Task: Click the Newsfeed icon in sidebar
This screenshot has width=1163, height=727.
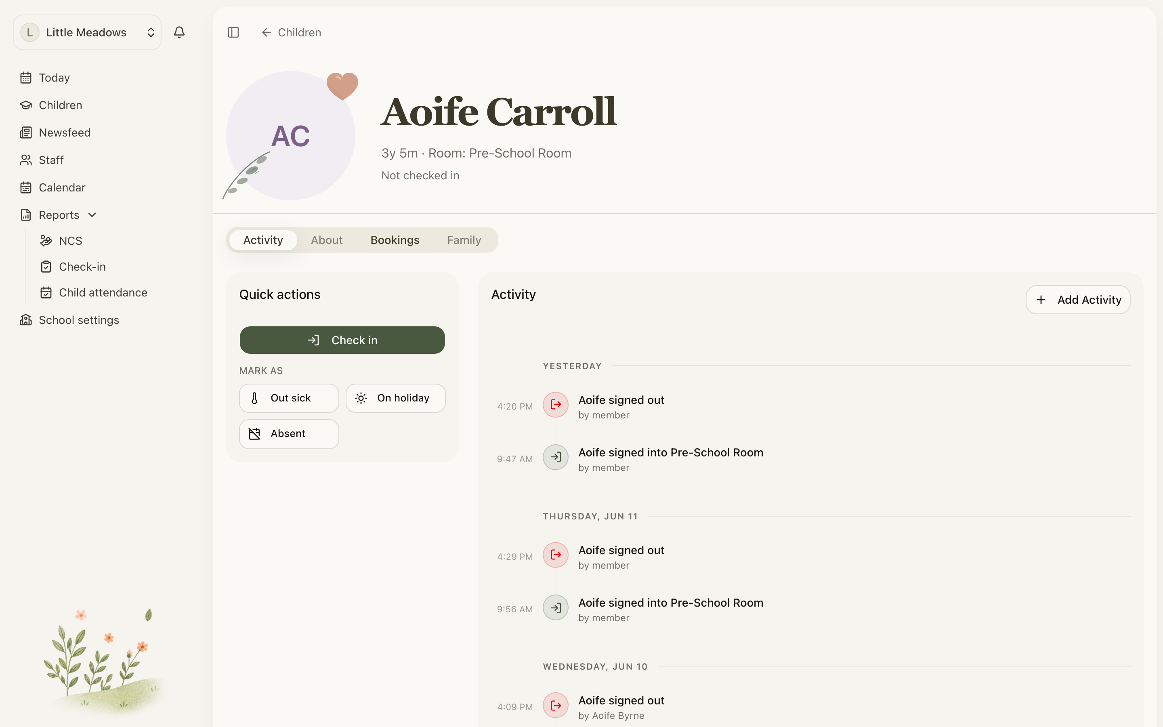Action: pos(26,132)
